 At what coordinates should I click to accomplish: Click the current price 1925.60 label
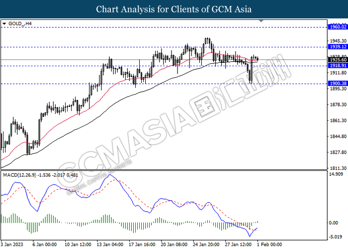coord(338,60)
